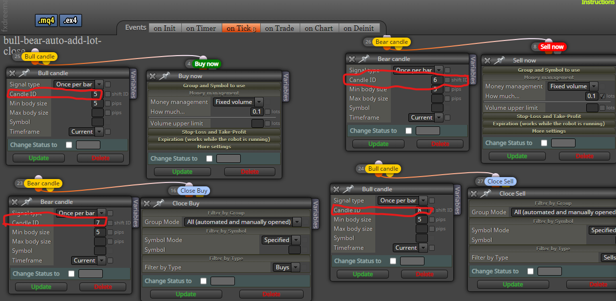Screen dimensions: 616x301
Task: Edit How much field in Buy now
Action: coord(256,112)
